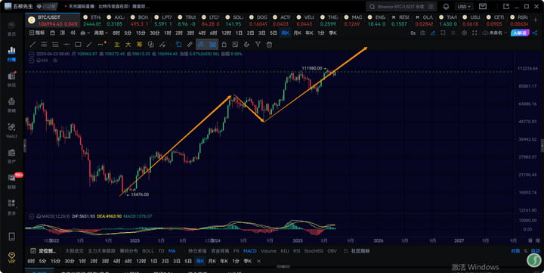Screen dimensions: 544x273
Task: Toggle the BOLL indicator on the chart
Action: tap(148, 251)
